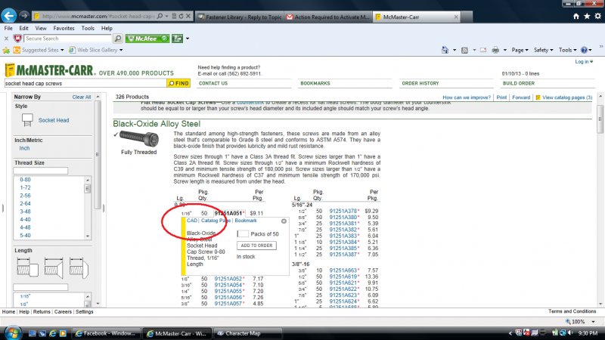Expand the command bar Tools dropdown
The image size is (605, 340).
(567, 50)
